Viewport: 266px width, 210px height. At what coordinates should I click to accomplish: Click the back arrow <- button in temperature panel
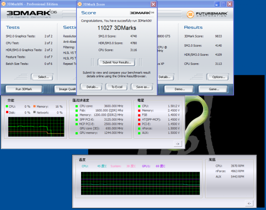tap(249, 203)
